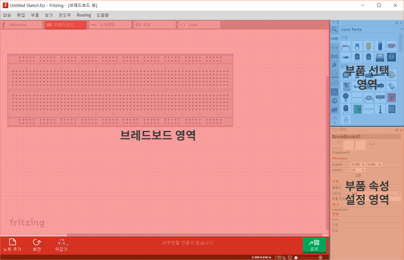Image resolution: width=404 pixels, height=260 pixels.
Task: Open the 사이즈 size dropdown
Action: 376,193
